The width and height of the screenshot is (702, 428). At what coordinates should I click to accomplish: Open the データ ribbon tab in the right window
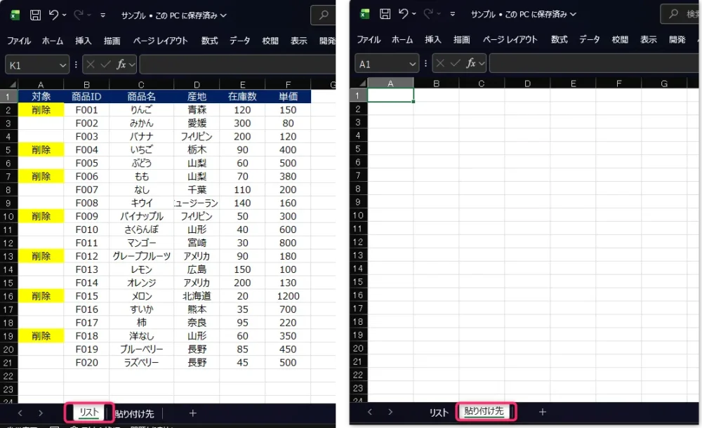589,40
